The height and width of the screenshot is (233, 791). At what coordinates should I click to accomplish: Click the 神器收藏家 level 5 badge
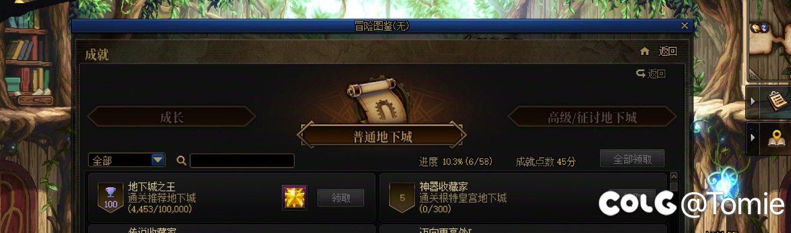[402, 198]
